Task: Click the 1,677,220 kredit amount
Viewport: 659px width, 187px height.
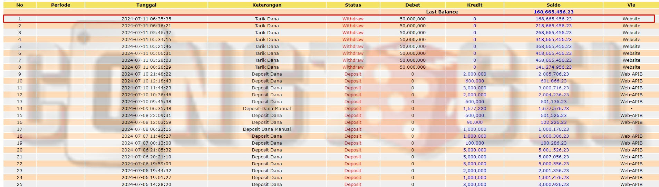Action: pos(475,108)
